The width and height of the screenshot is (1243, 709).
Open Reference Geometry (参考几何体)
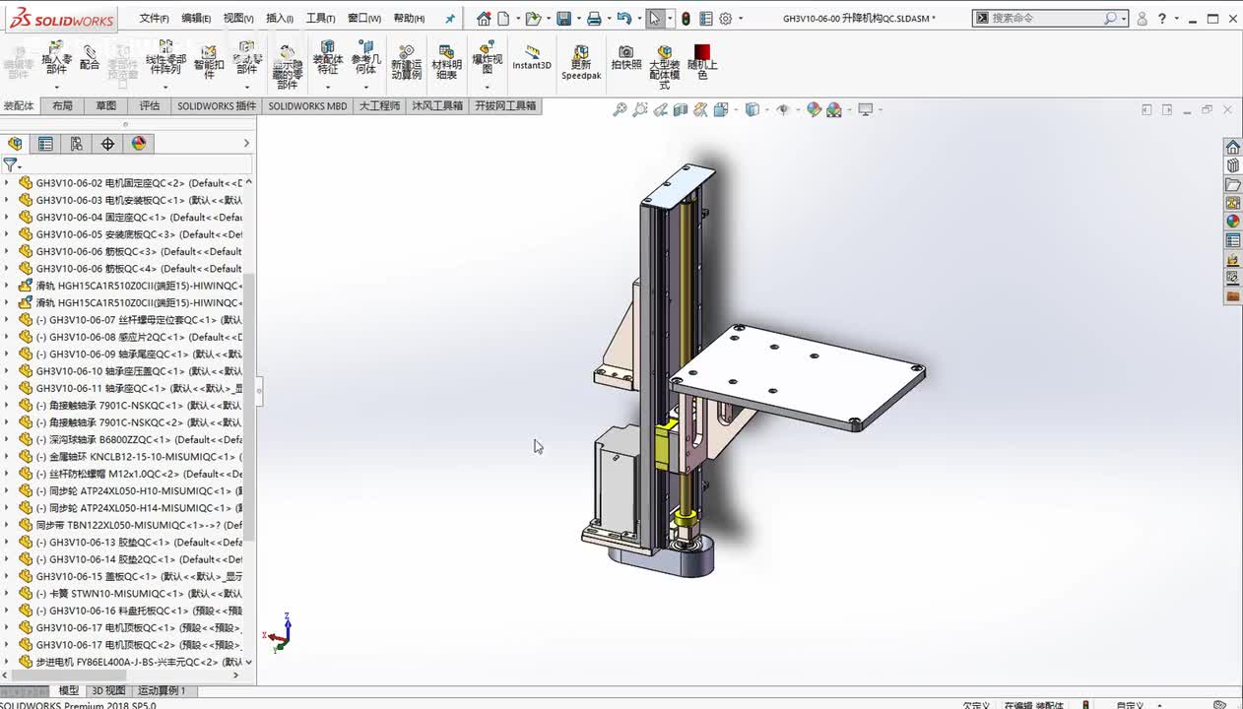click(365, 59)
